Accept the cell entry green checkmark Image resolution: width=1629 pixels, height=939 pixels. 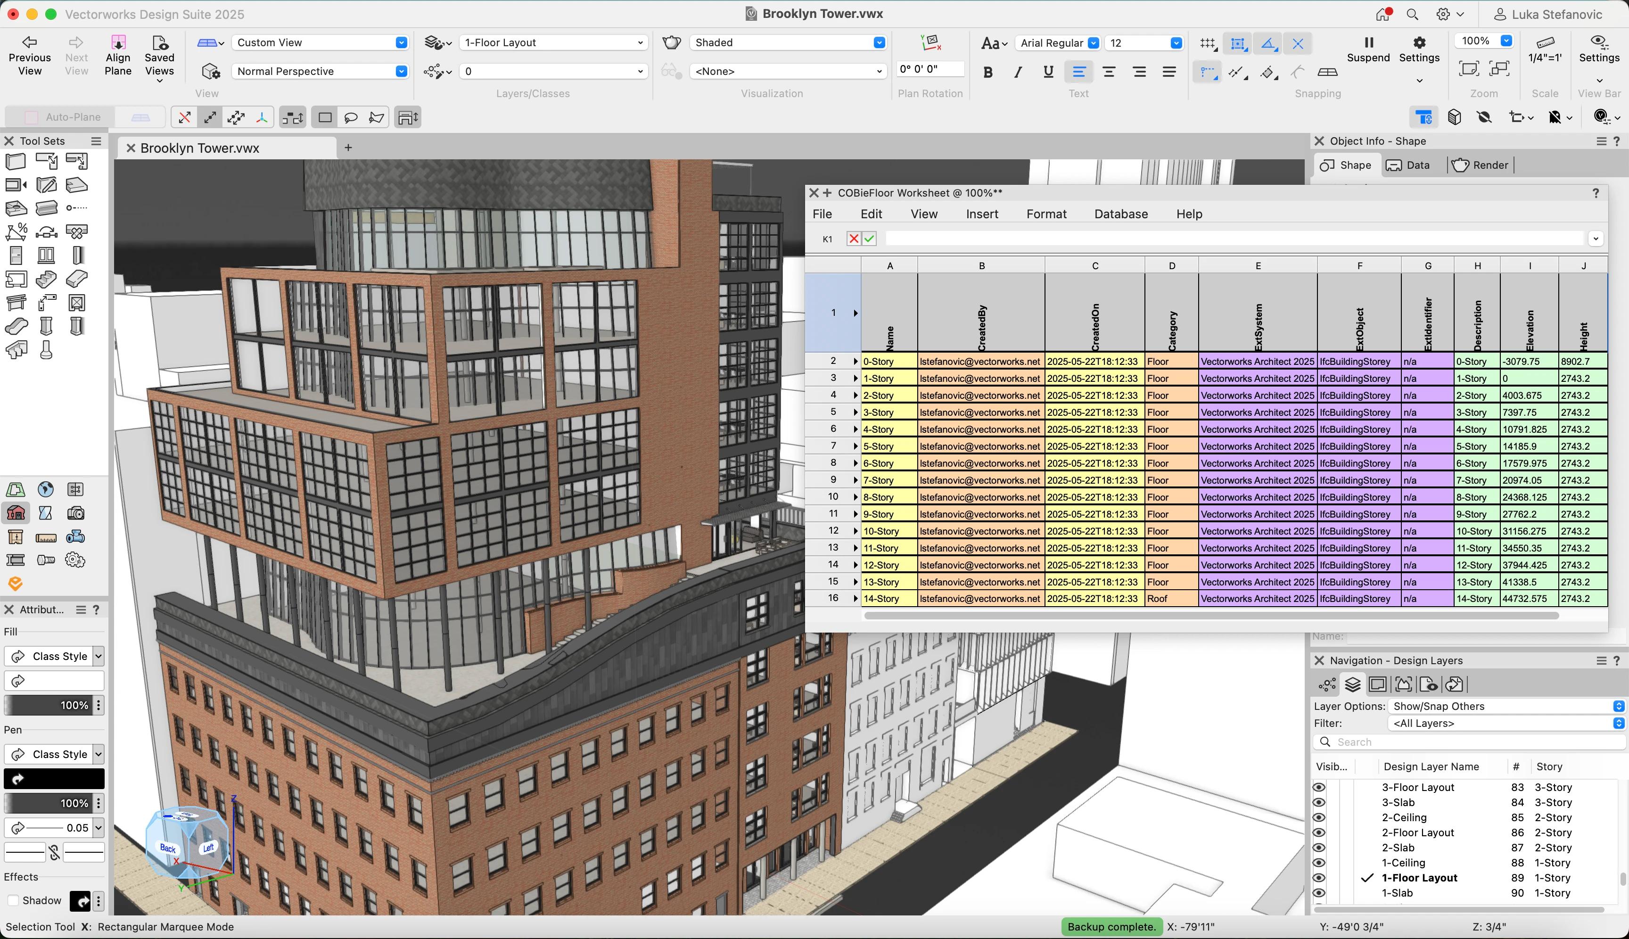point(869,239)
